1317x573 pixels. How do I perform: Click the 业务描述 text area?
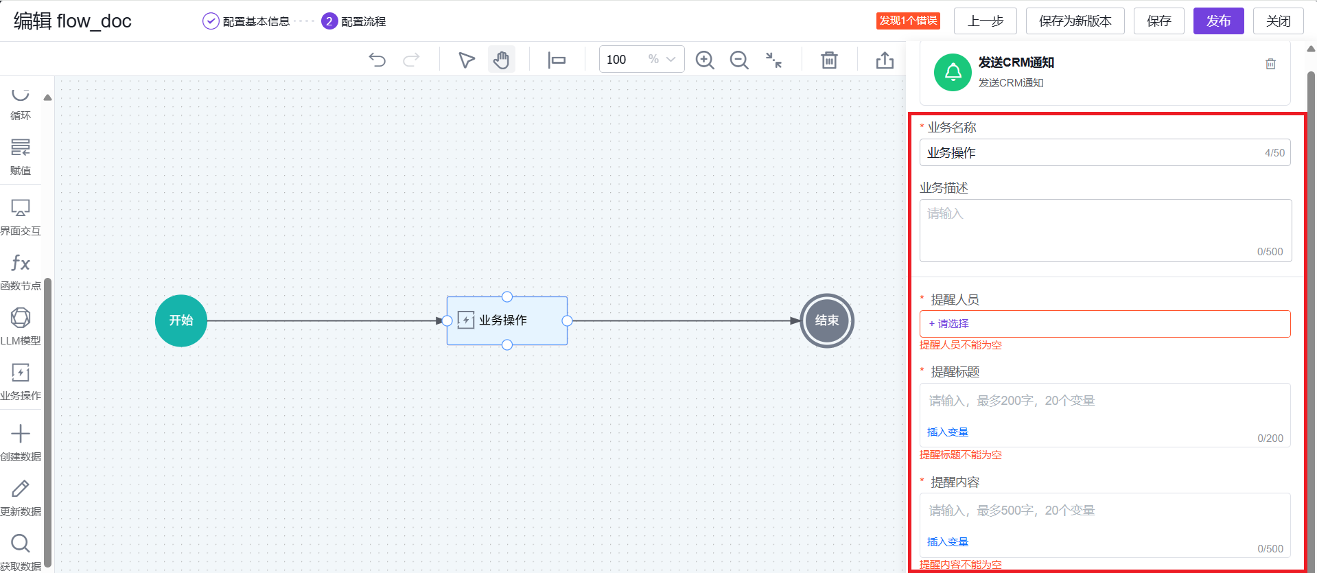tap(1105, 230)
